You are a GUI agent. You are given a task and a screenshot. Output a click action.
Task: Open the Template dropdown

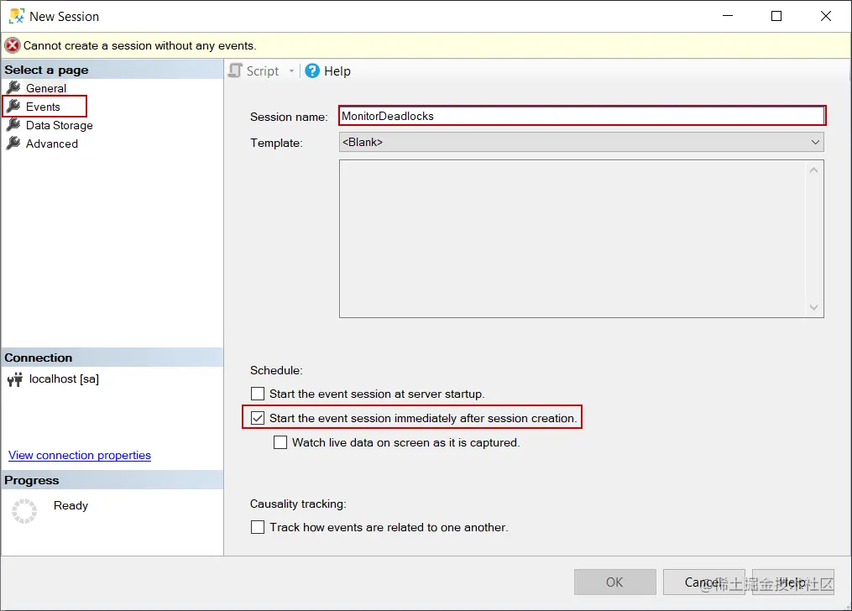click(x=582, y=143)
